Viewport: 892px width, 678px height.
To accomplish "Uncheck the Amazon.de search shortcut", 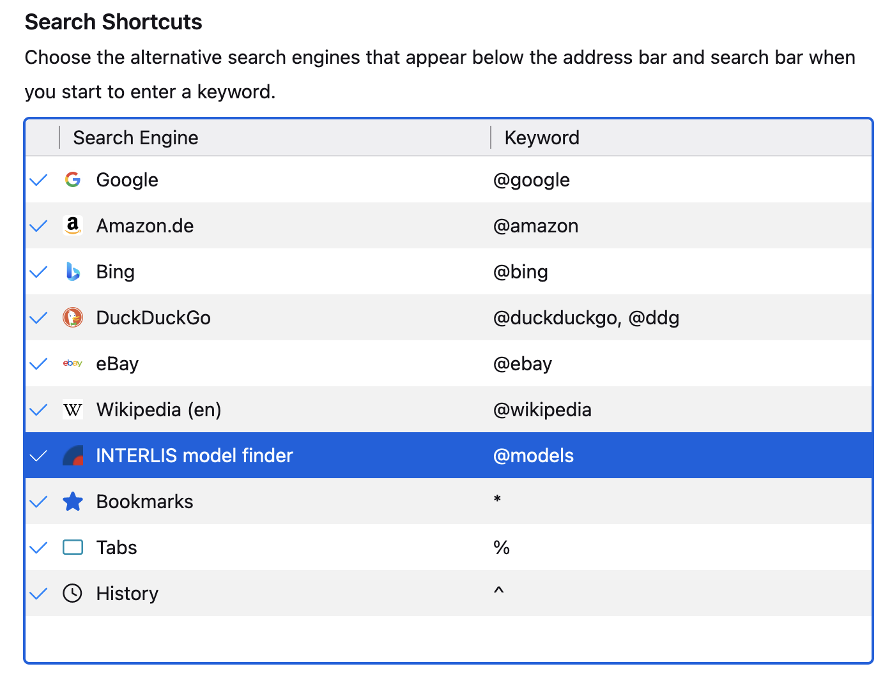I will point(39,226).
